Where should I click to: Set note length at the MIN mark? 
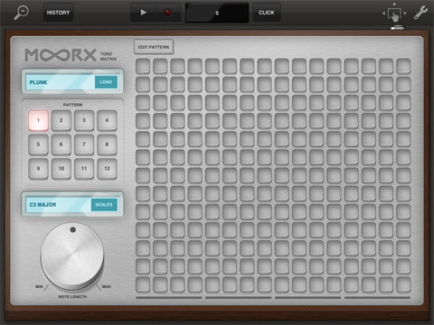pos(39,287)
